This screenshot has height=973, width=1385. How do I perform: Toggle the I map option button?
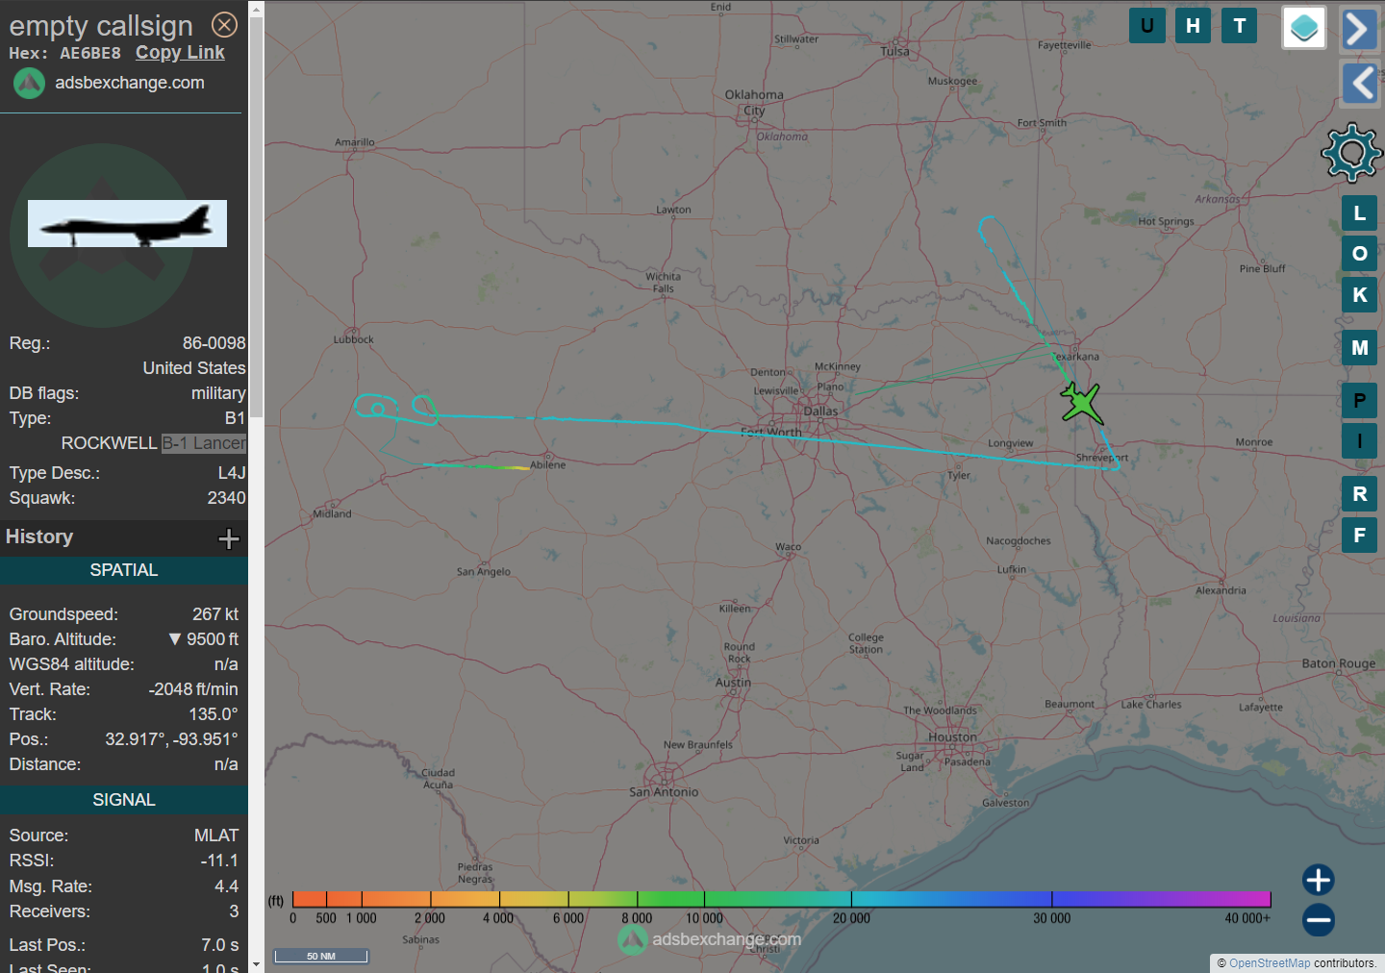tap(1359, 441)
